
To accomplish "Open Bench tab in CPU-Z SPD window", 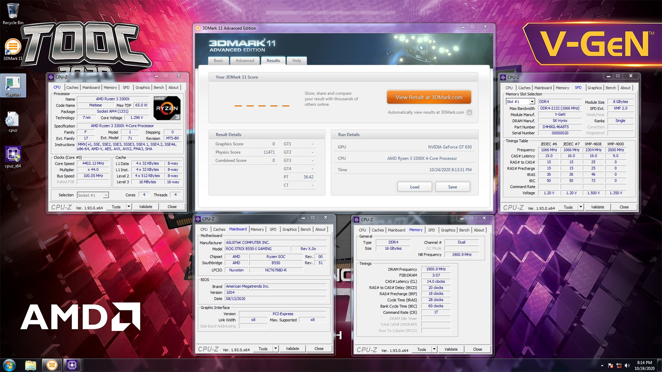I will (x=611, y=88).
